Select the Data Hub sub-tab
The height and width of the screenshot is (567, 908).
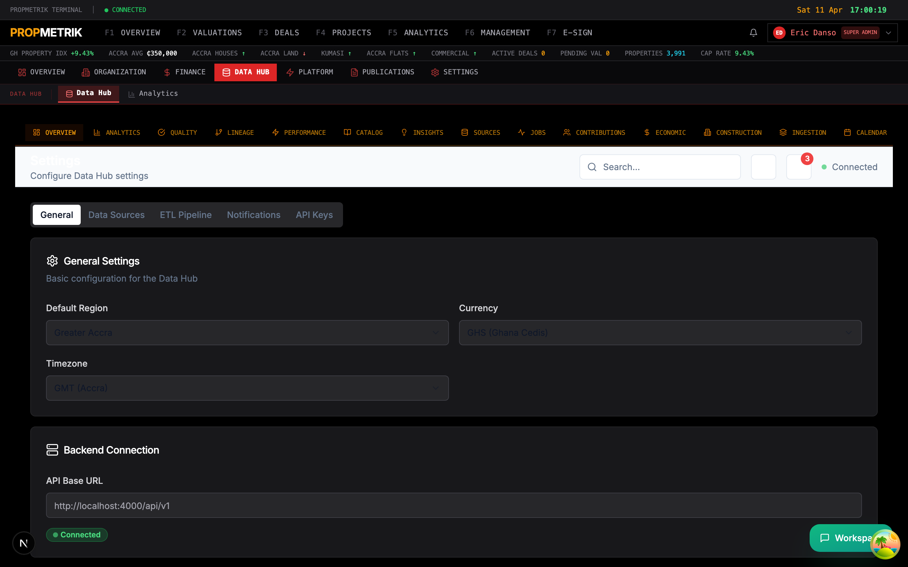pyautogui.click(x=89, y=93)
